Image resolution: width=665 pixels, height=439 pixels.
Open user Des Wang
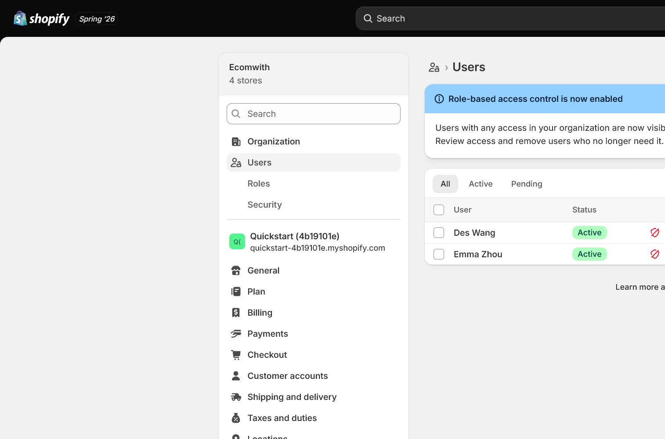(474, 233)
